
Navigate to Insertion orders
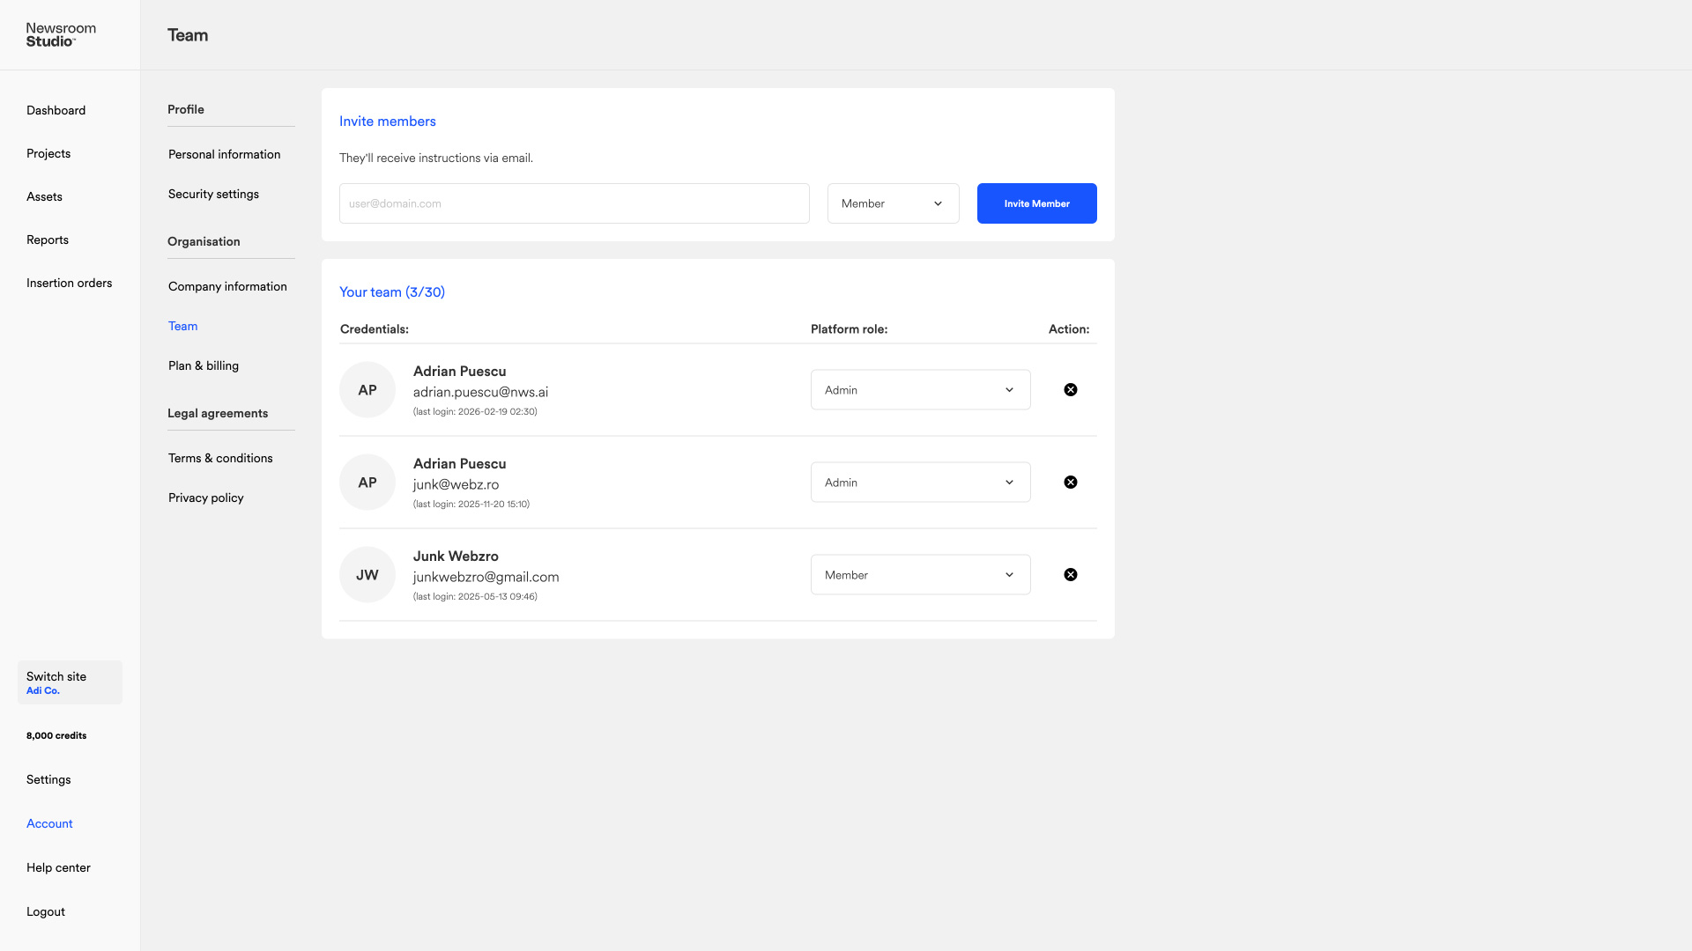pyautogui.click(x=69, y=283)
